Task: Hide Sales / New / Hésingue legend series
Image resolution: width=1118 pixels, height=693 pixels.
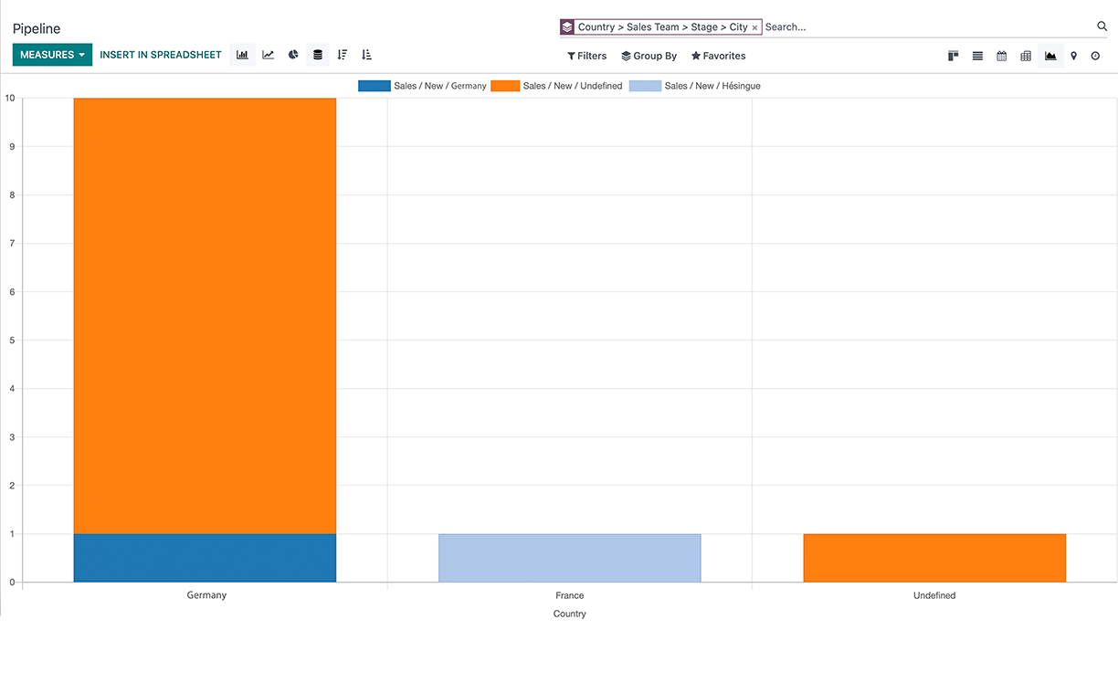Action: [695, 86]
